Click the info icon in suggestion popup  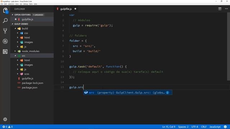(167, 92)
